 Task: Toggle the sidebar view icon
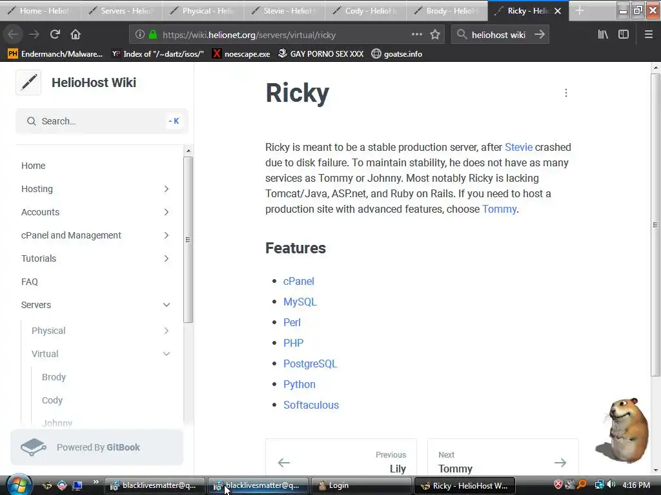click(x=624, y=35)
